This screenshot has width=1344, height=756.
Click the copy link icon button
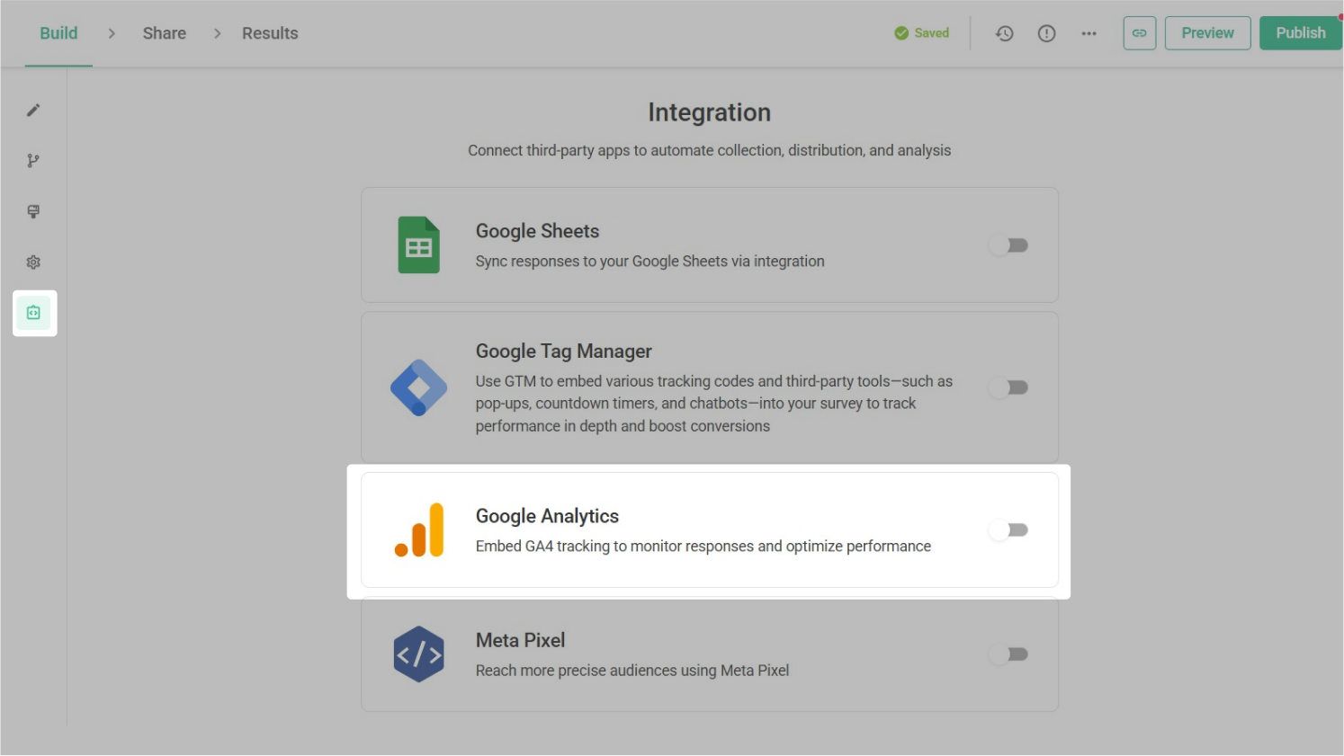pos(1139,33)
